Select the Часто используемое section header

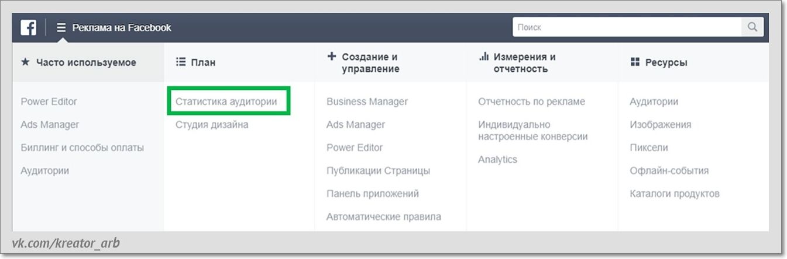click(78, 62)
